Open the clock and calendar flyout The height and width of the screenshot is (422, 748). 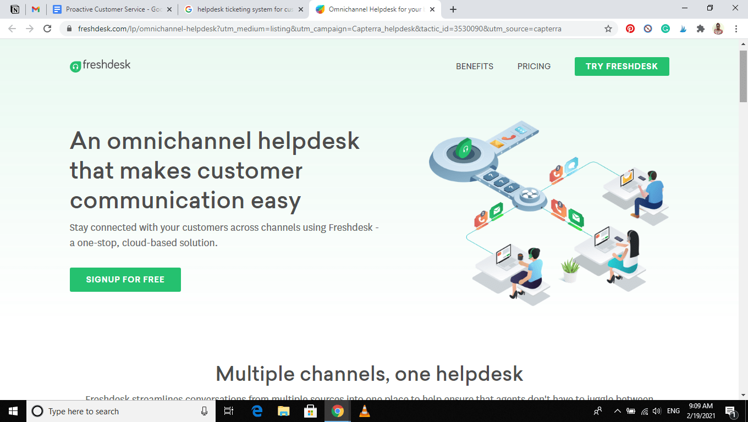700,411
